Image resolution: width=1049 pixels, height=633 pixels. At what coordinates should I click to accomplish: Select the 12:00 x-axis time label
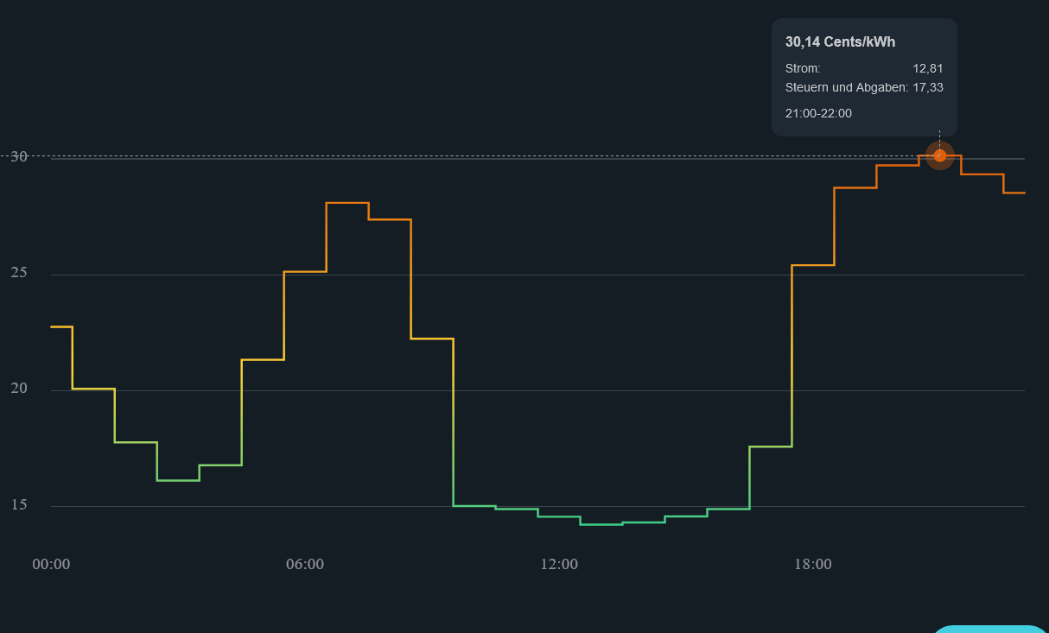point(559,565)
